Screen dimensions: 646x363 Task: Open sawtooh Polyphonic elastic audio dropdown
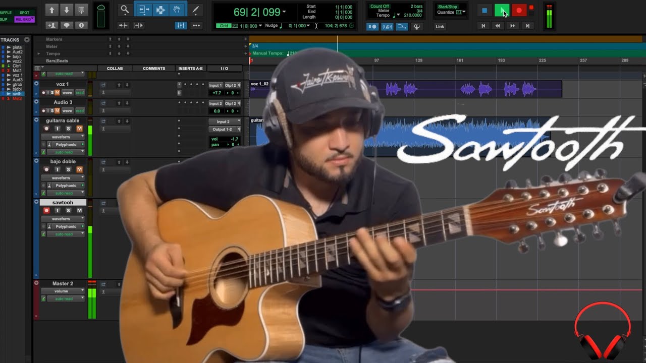pos(66,227)
